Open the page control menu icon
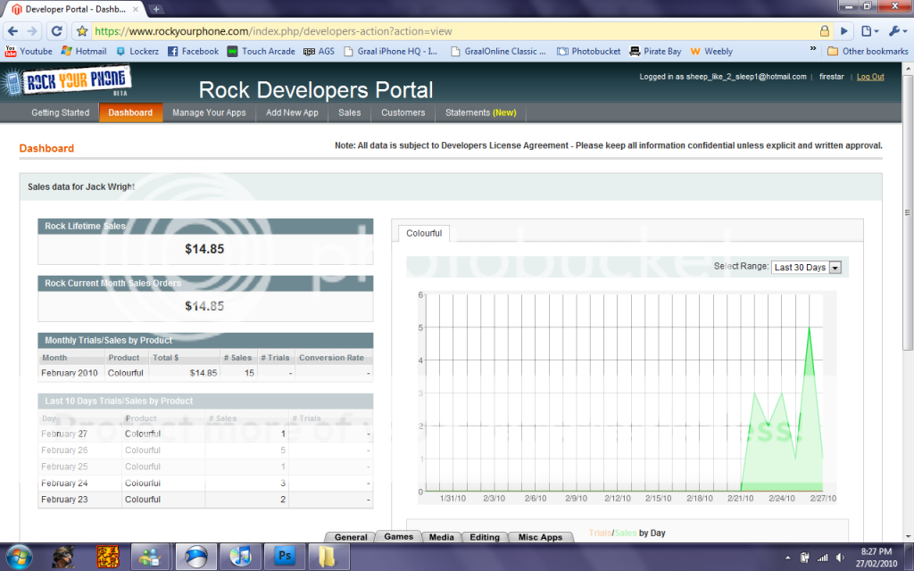The image size is (914, 571). coord(868,30)
